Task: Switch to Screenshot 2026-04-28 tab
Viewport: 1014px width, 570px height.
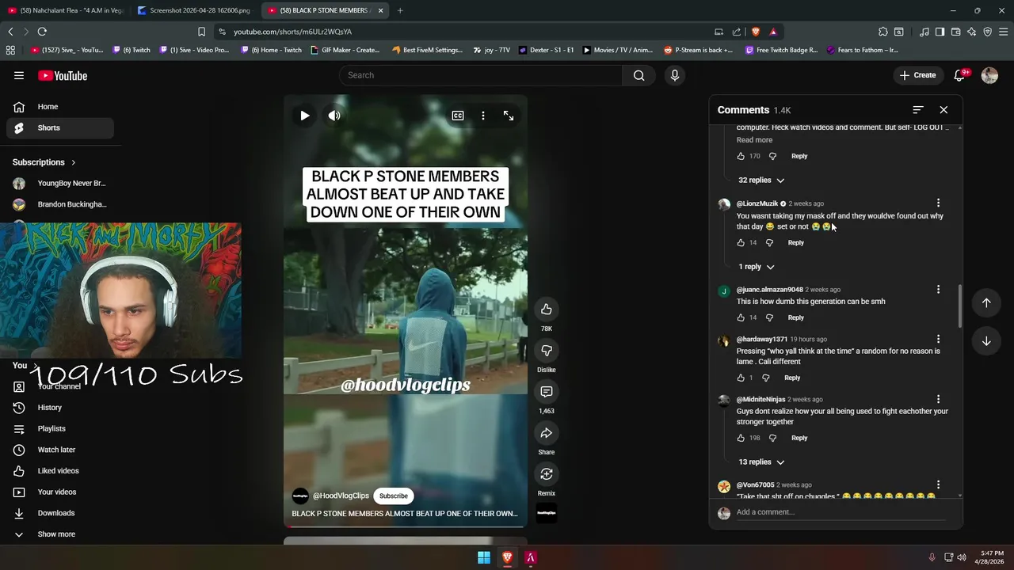Action: point(195,10)
